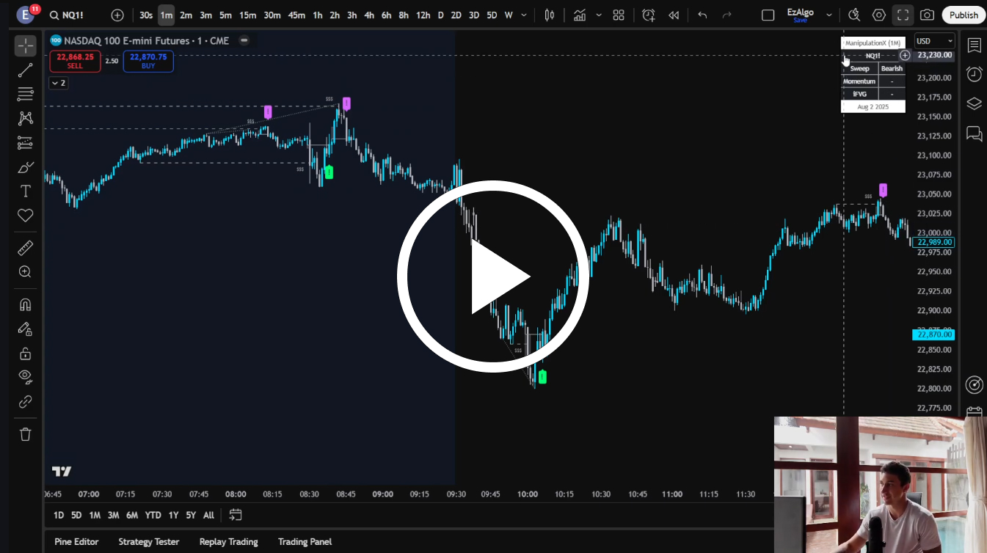The image size is (987, 553).
Task: Open chart settings gear icon
Action: point(878,15)
